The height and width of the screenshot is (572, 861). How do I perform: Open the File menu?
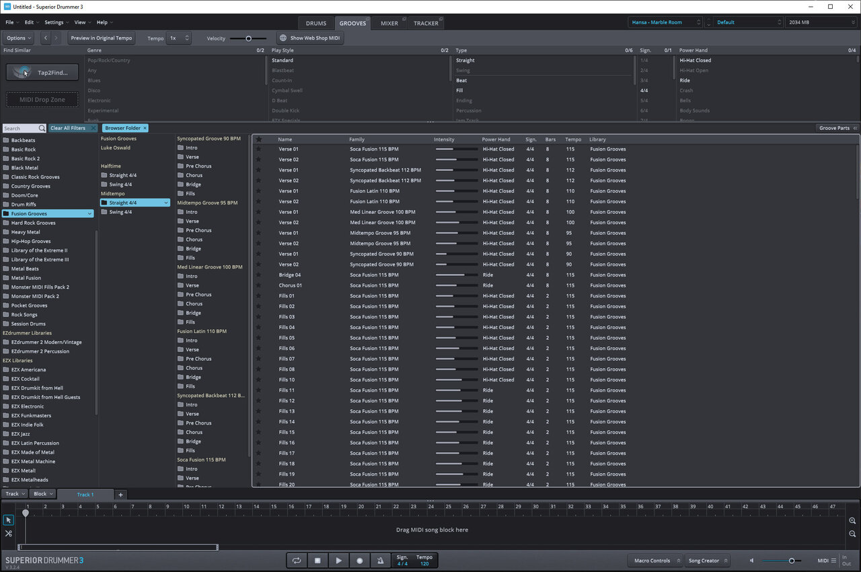pyautogui.click(x=11, y=22)
